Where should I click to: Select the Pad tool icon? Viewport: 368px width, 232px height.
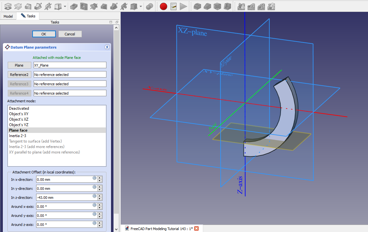pos(8,6)
